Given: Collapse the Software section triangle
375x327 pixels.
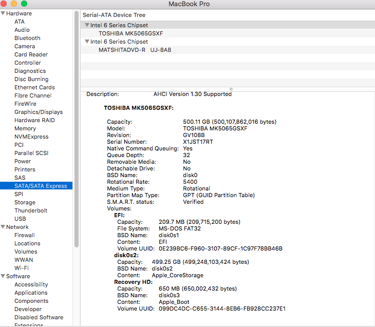Looking at the screenshot, I should pos(3,276).
